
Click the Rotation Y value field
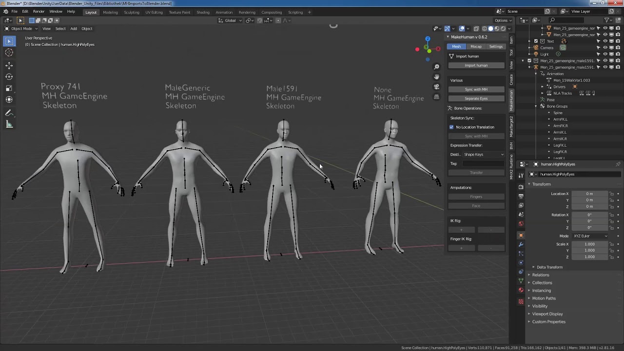(590, 221)
